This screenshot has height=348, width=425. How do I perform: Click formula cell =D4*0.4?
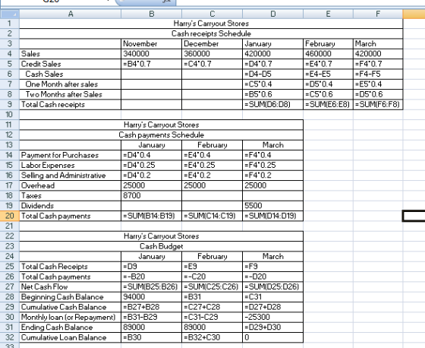(151, 155)
